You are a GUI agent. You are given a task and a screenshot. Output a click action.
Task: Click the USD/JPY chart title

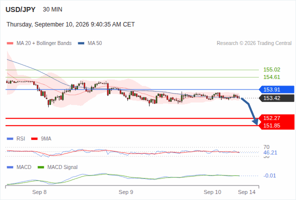tap(21, 9)
